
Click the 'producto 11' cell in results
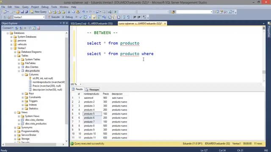(x=92, y=138)
